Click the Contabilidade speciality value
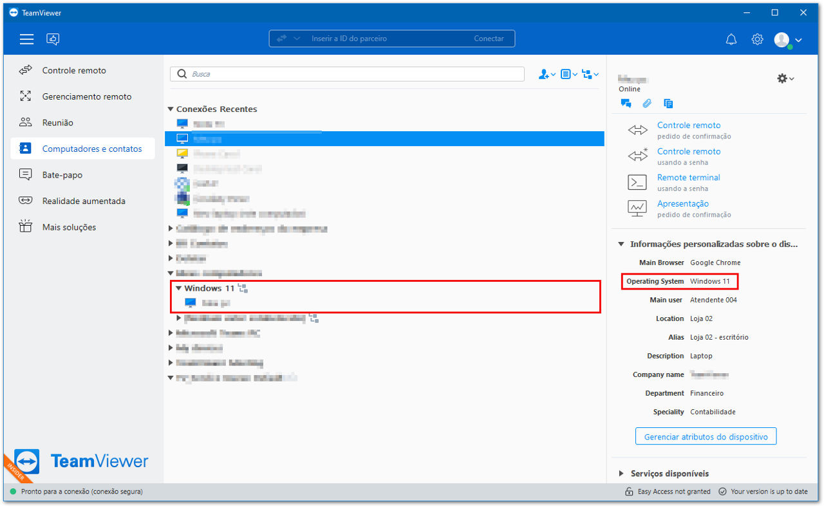This screenshot has width=824, height=507. pyautogui.click(x=713, y=412)
